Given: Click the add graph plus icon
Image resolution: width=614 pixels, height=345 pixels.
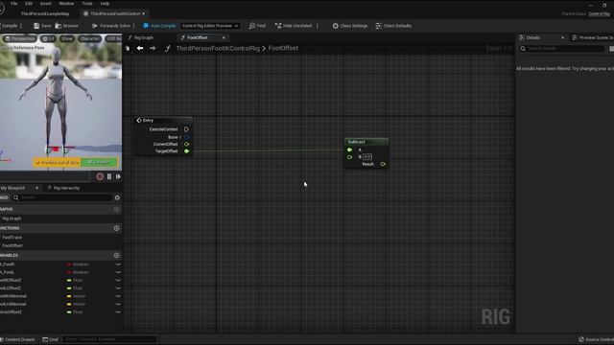Looking at the screenshot, I should pyautogui.click(x=116, y=210).
